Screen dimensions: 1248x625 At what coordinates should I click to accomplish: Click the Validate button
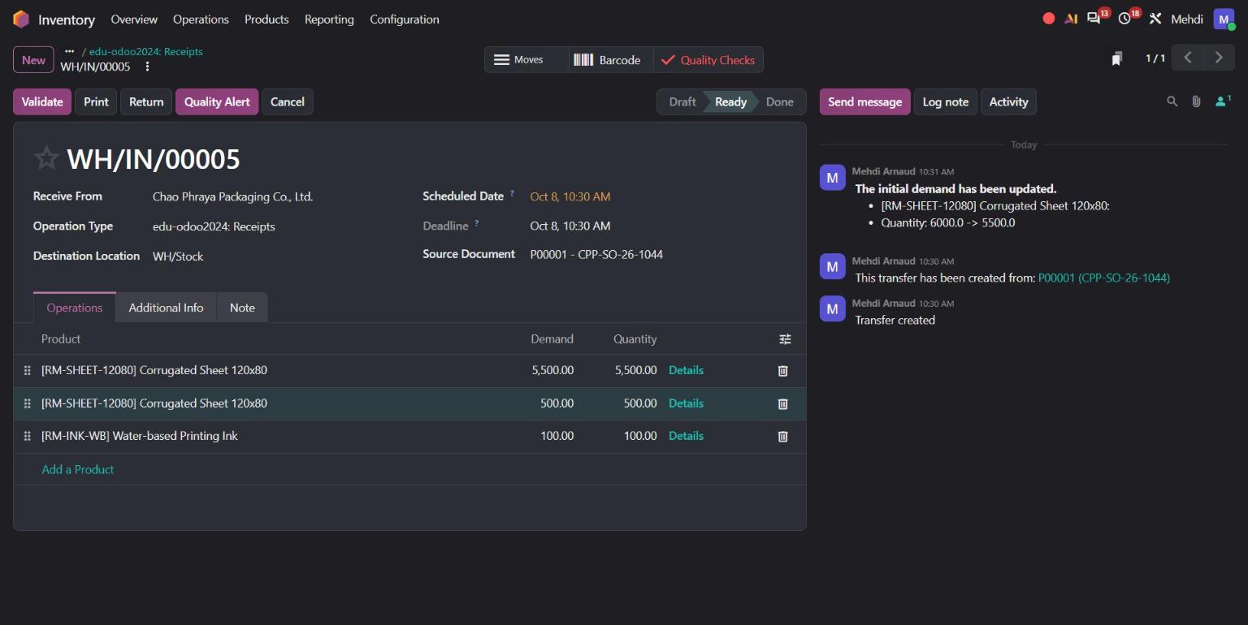pos(42,101)
